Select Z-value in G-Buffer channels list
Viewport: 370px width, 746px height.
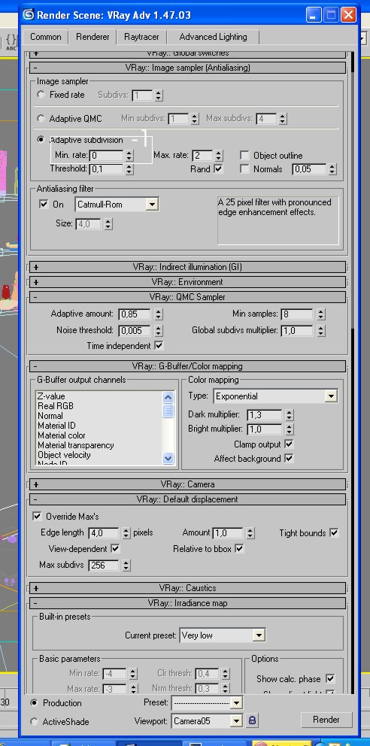tap(51, 396)
